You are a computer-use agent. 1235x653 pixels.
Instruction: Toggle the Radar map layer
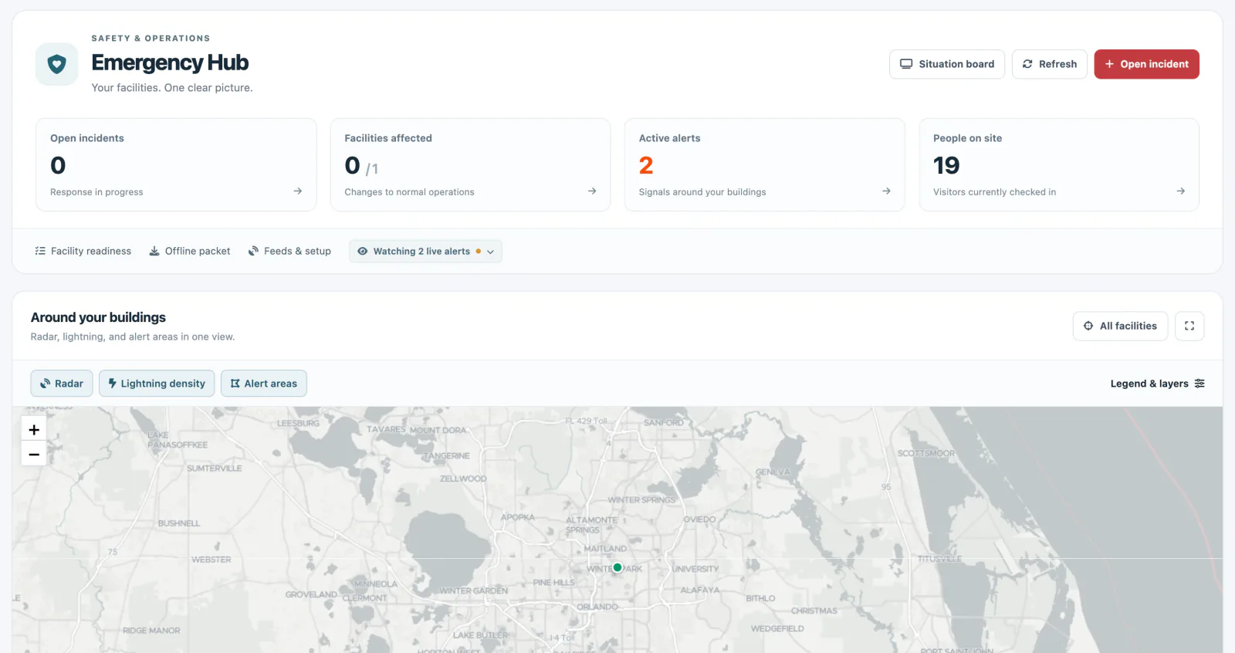[62, 384]
